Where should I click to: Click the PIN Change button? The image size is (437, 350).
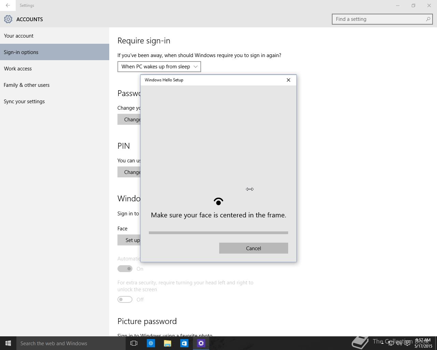(129, 172)
